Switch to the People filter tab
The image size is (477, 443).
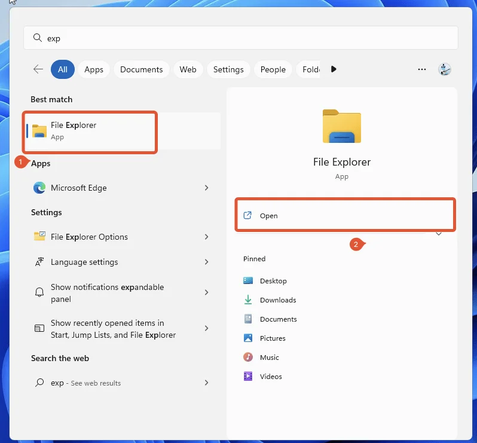coord(273,69)
